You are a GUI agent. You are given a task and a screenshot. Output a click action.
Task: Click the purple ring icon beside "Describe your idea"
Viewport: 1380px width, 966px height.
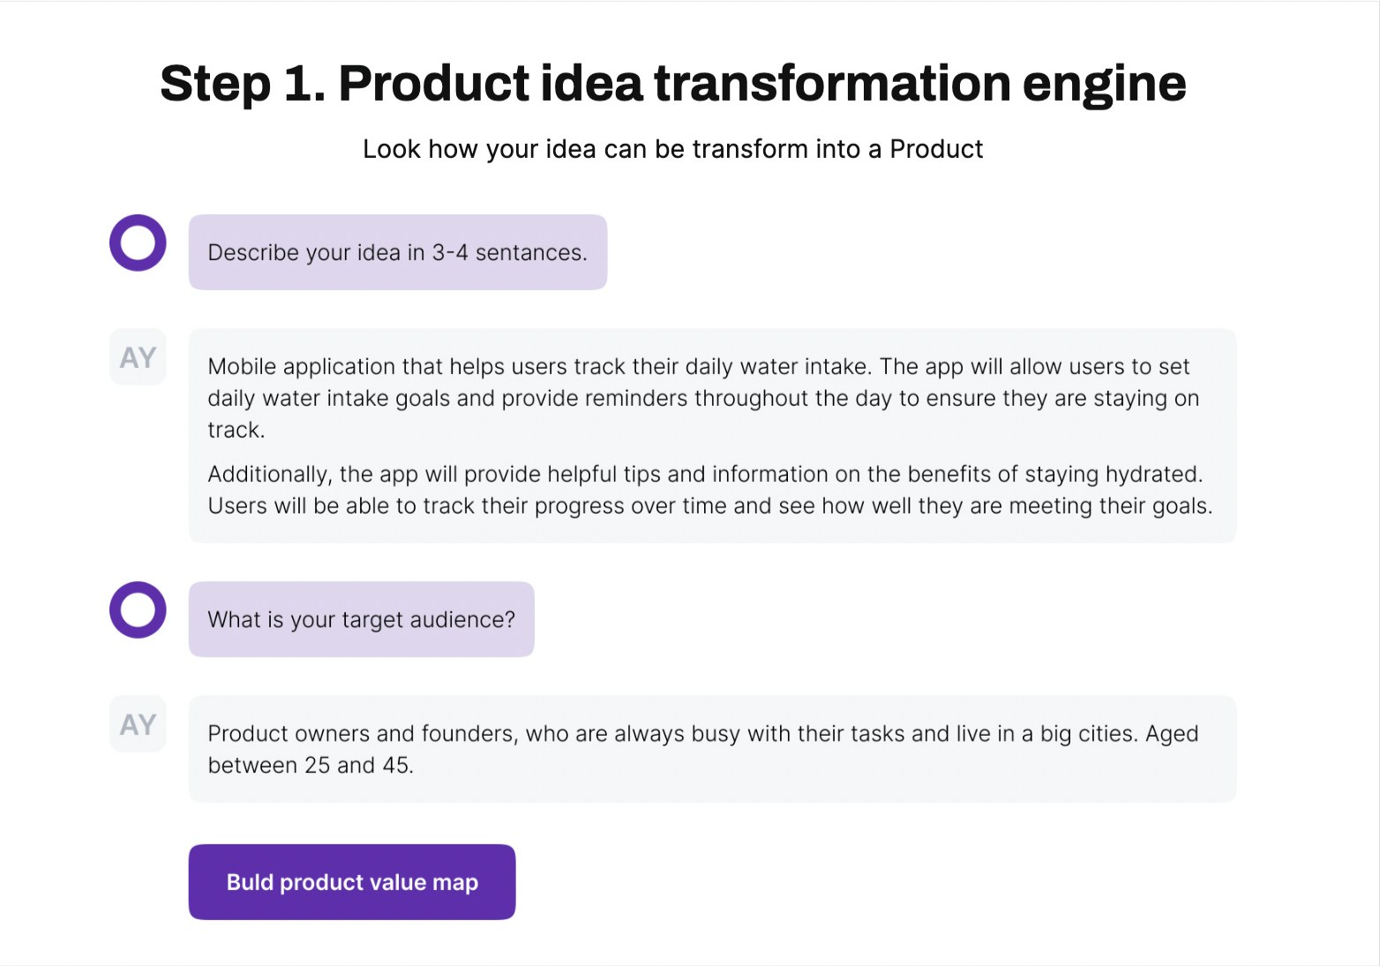[x=138, y=243]
